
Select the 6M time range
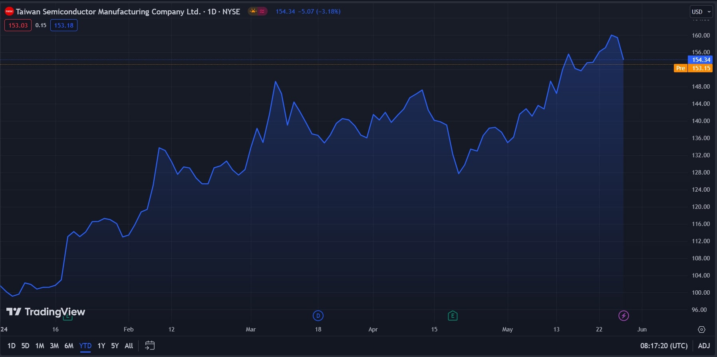(x=69, y=346)
